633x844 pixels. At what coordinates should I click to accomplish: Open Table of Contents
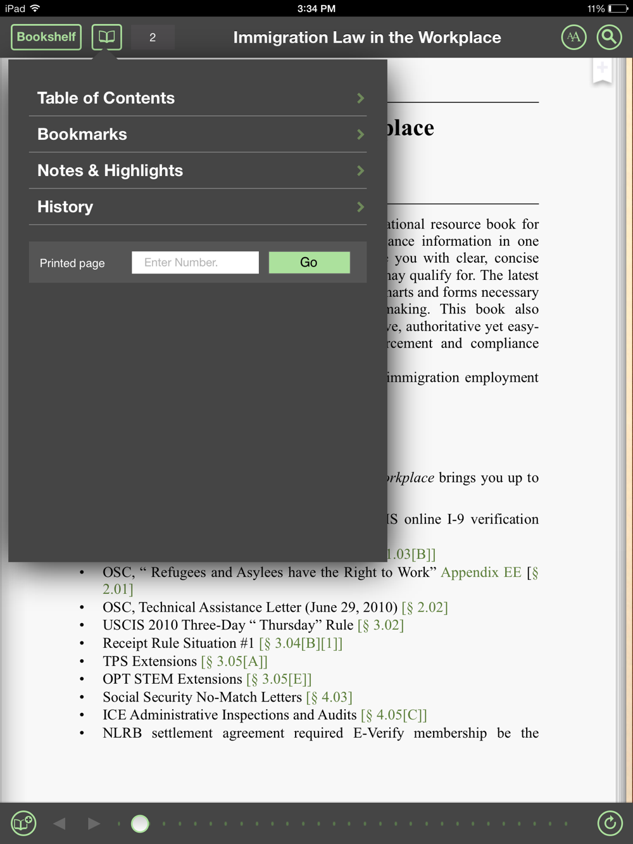[x=197, y=98]
